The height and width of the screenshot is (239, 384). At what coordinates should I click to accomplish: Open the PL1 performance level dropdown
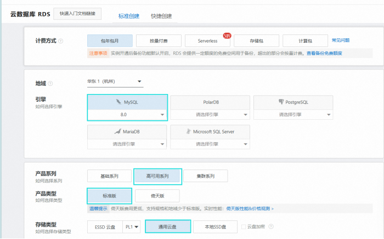(x=132, y=227)
